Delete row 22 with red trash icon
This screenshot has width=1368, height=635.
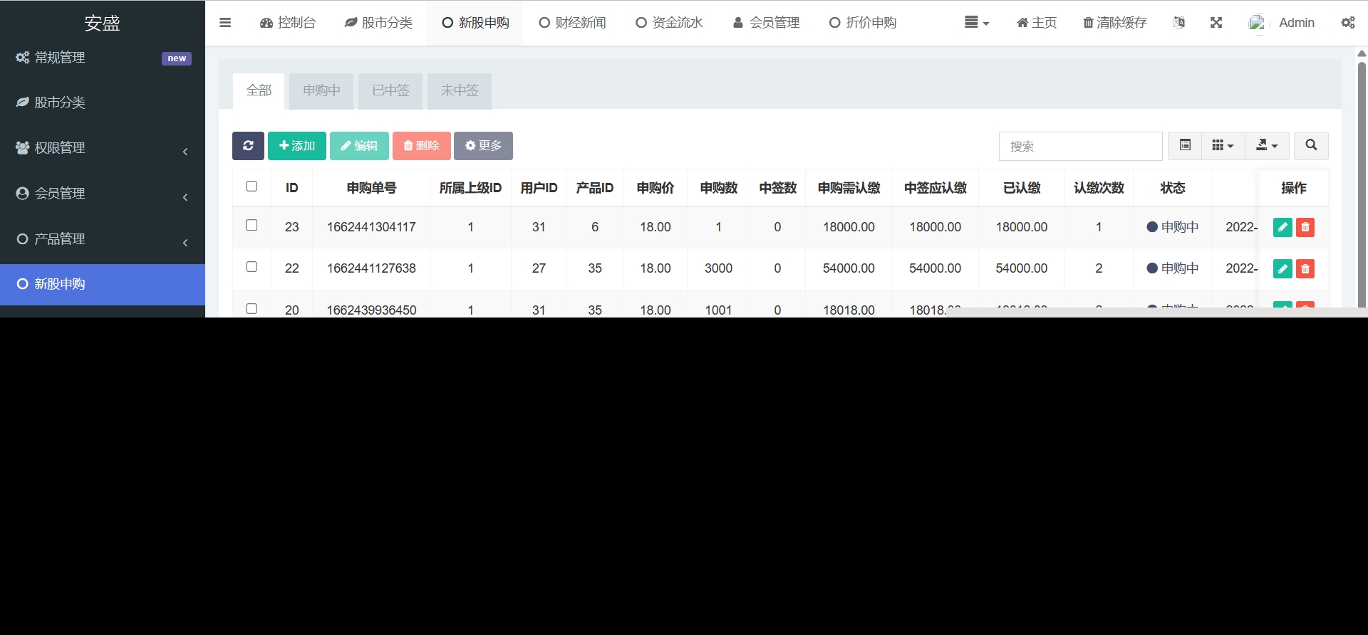(1305, 268)
